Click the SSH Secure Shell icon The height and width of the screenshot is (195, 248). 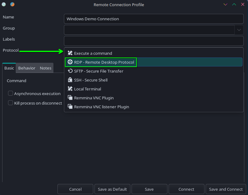[70, 80]
